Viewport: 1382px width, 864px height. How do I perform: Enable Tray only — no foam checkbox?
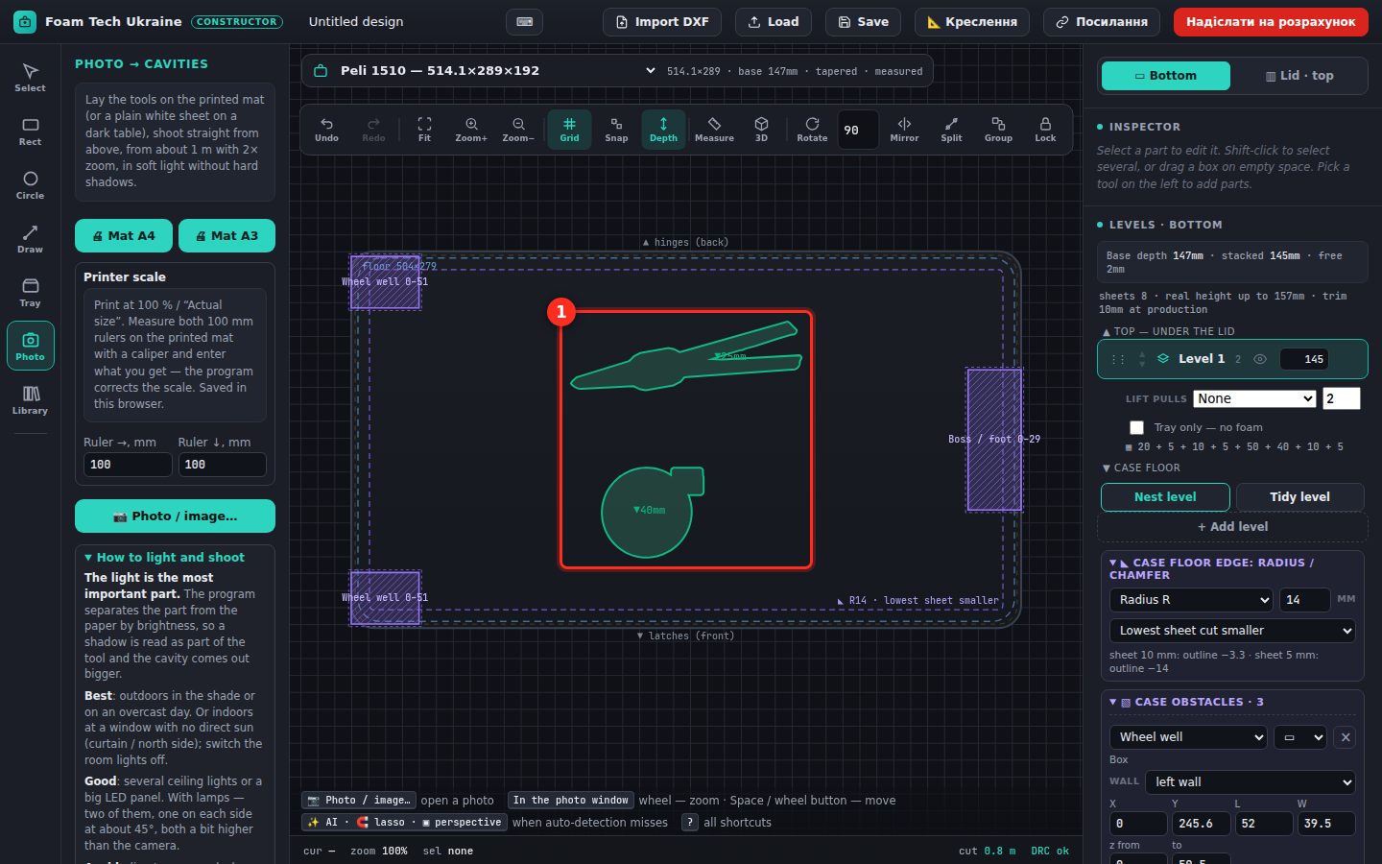point(1136,427)
